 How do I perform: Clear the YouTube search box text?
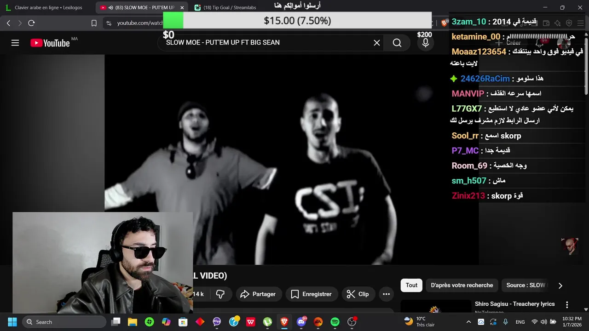tap(377, 43)
